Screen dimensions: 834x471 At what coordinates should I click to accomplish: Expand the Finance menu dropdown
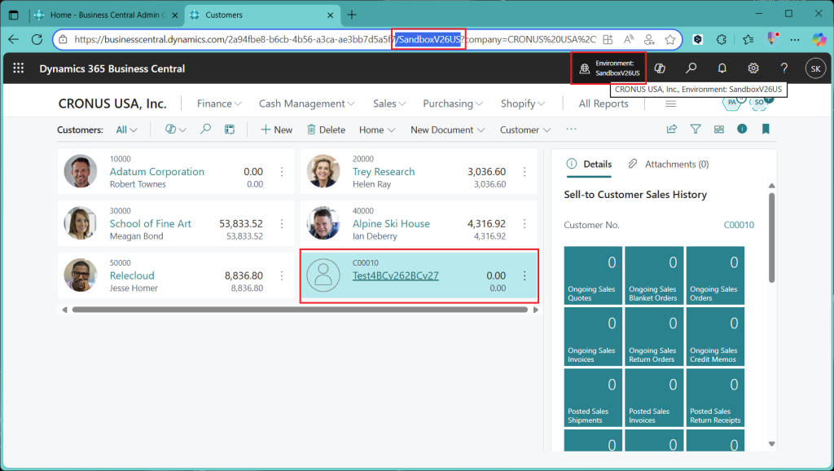(x=219, y=103)
